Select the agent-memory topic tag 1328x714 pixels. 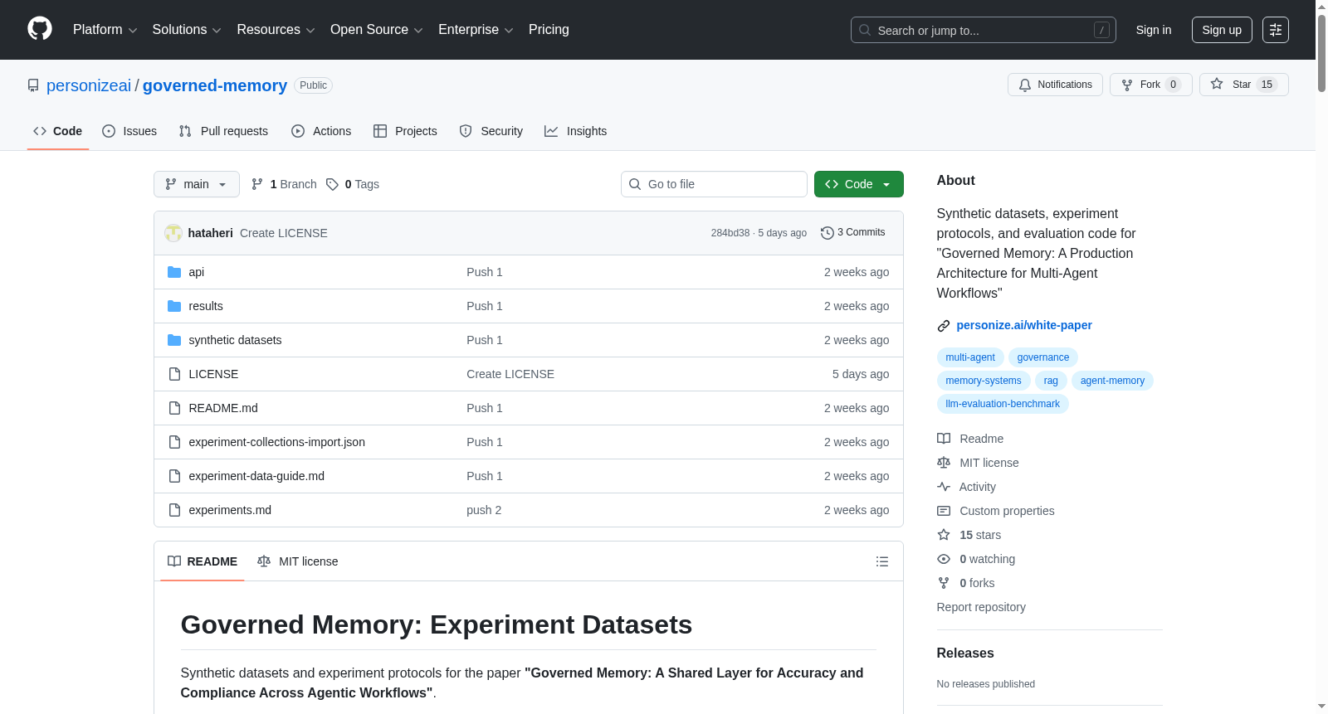click(1112, 381)
